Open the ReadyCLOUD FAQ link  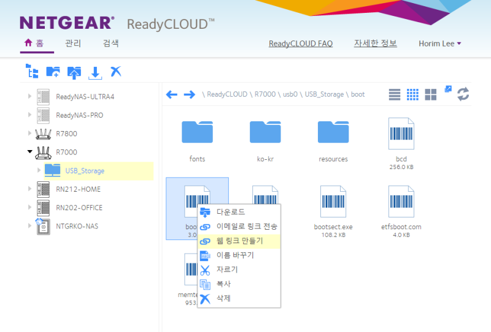pos(301,43)
